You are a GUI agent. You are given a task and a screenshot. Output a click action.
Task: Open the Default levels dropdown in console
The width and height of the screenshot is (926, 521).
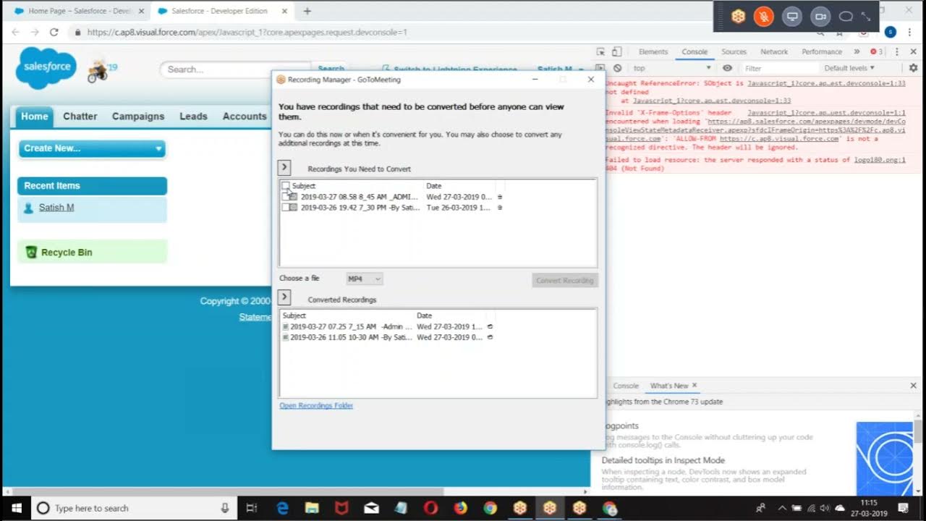(849, 68)
